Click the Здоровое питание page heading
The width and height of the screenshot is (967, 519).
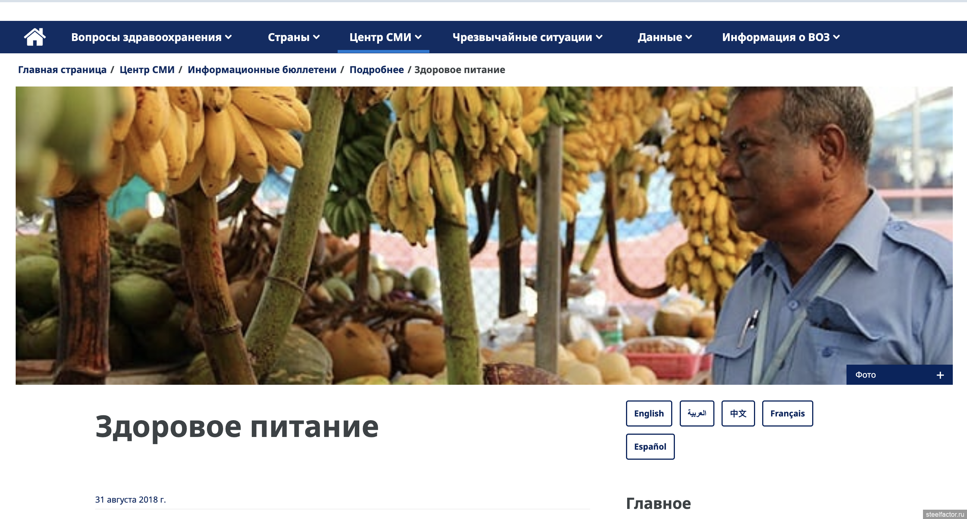point(237,427)
